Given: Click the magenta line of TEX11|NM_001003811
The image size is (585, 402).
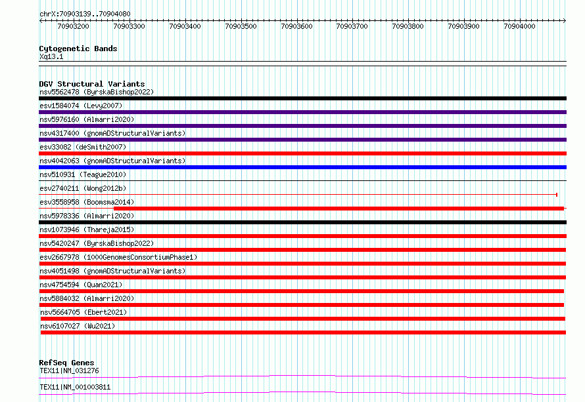Looking at the screenshot, I should [x=302, y=393].
